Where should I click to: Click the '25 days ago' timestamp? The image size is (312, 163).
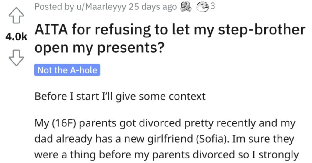(152, 7)
